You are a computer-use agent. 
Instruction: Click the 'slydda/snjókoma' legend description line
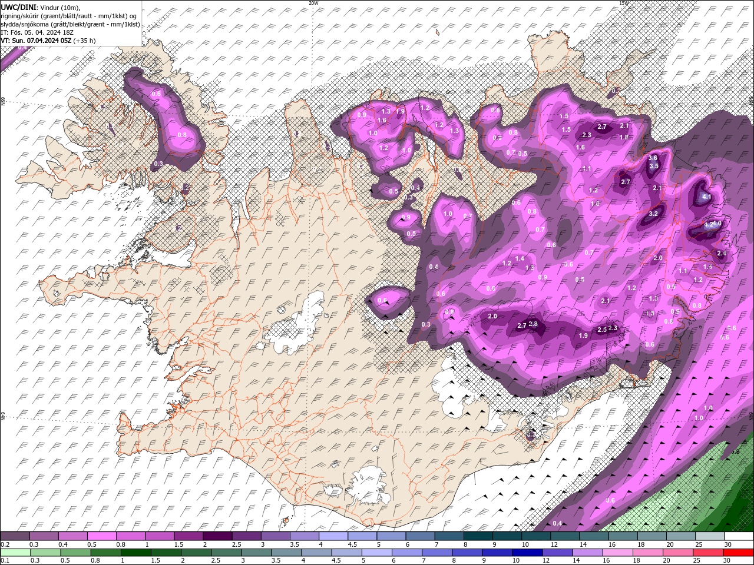click(70, 24)
